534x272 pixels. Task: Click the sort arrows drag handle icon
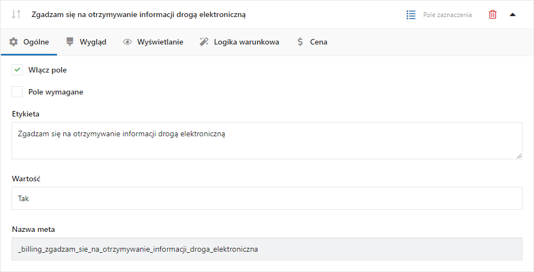[x=16, y=14]
